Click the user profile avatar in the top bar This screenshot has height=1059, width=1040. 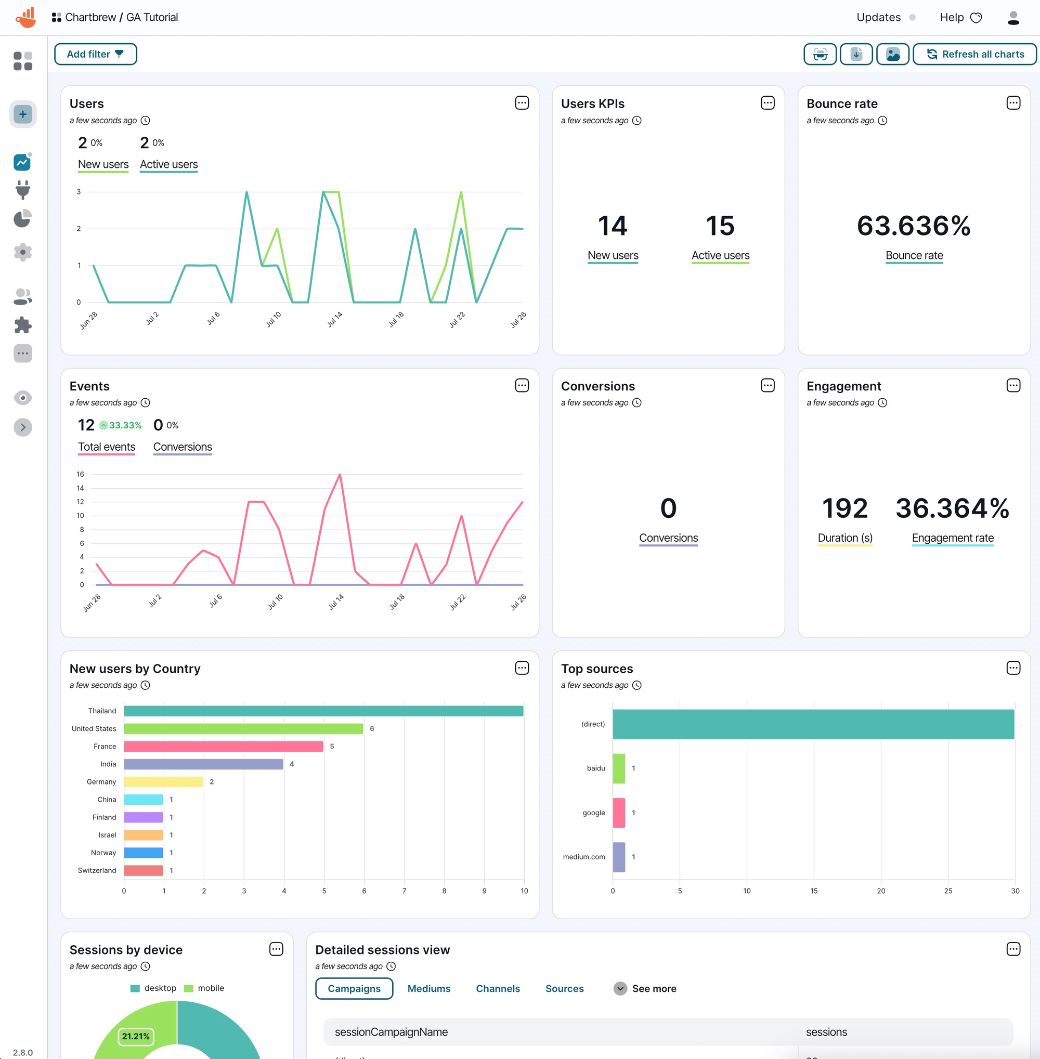click(1013, 17)
